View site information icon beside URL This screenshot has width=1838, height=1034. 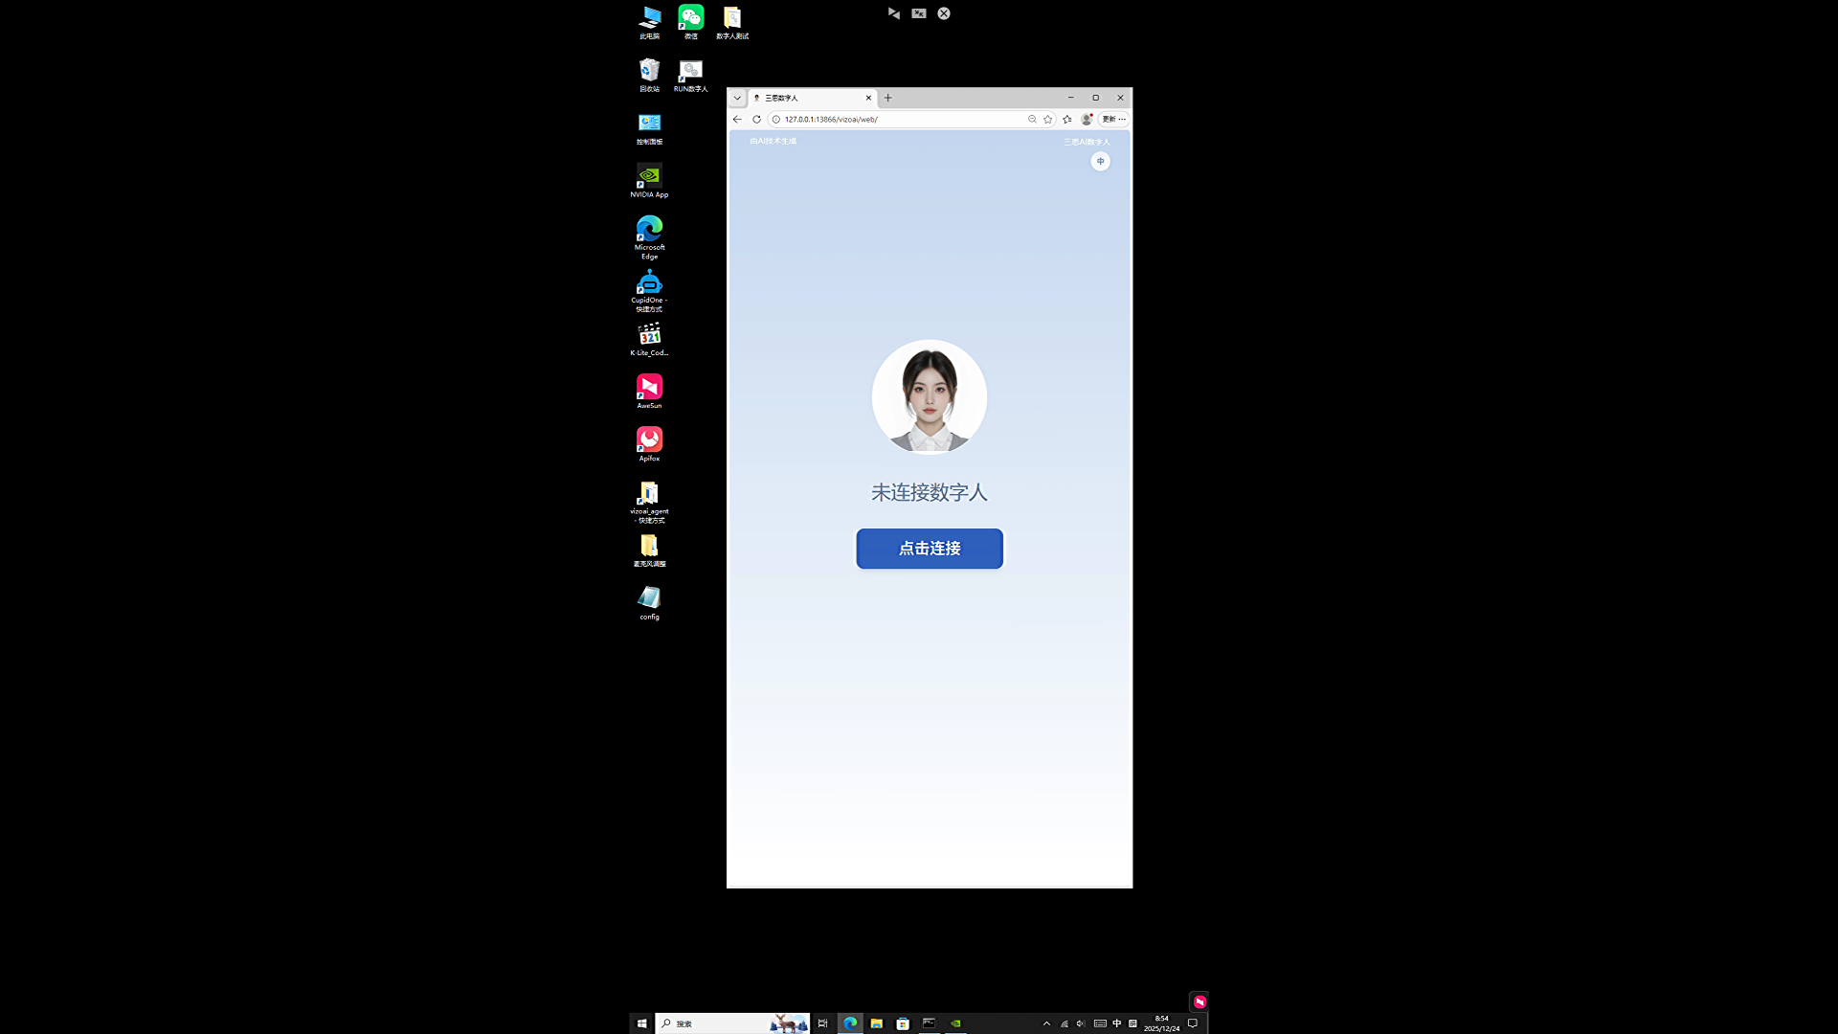(x=776, y=120)
